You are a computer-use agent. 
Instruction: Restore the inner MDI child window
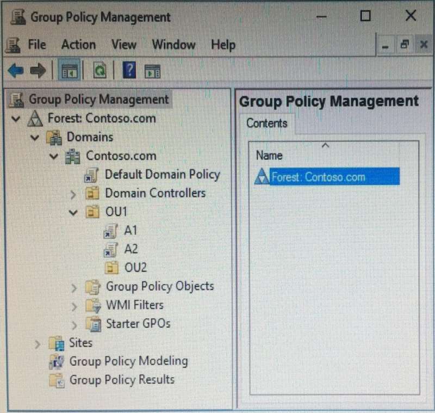pos(405,45)
